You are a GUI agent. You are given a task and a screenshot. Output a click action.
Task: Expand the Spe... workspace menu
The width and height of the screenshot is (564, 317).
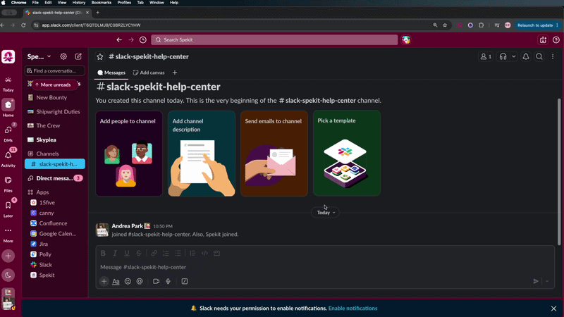[x=39, y=56]
